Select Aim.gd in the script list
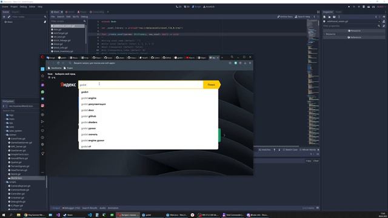Image resolution: width=388 pixels, height=218 pixels. (x=58, y=30)
